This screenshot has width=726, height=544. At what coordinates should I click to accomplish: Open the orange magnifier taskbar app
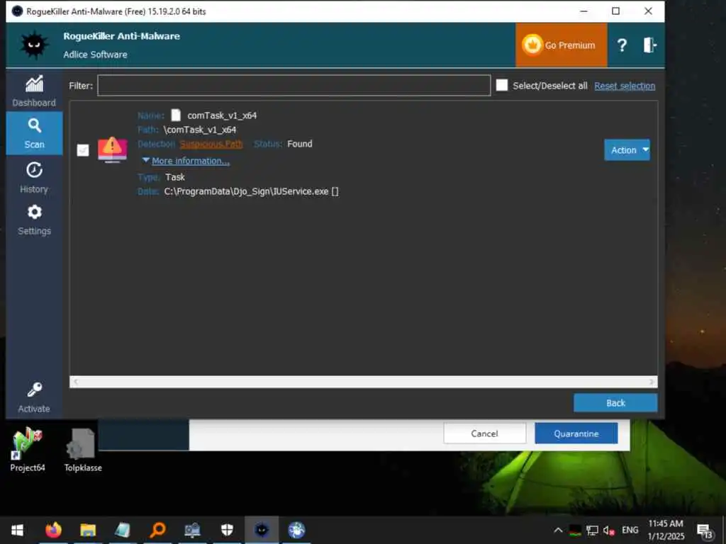coord(157,530)
